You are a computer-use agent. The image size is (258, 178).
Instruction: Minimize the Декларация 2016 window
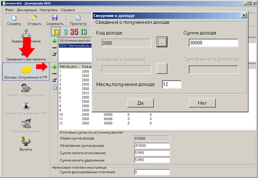(x=246, y=3)
